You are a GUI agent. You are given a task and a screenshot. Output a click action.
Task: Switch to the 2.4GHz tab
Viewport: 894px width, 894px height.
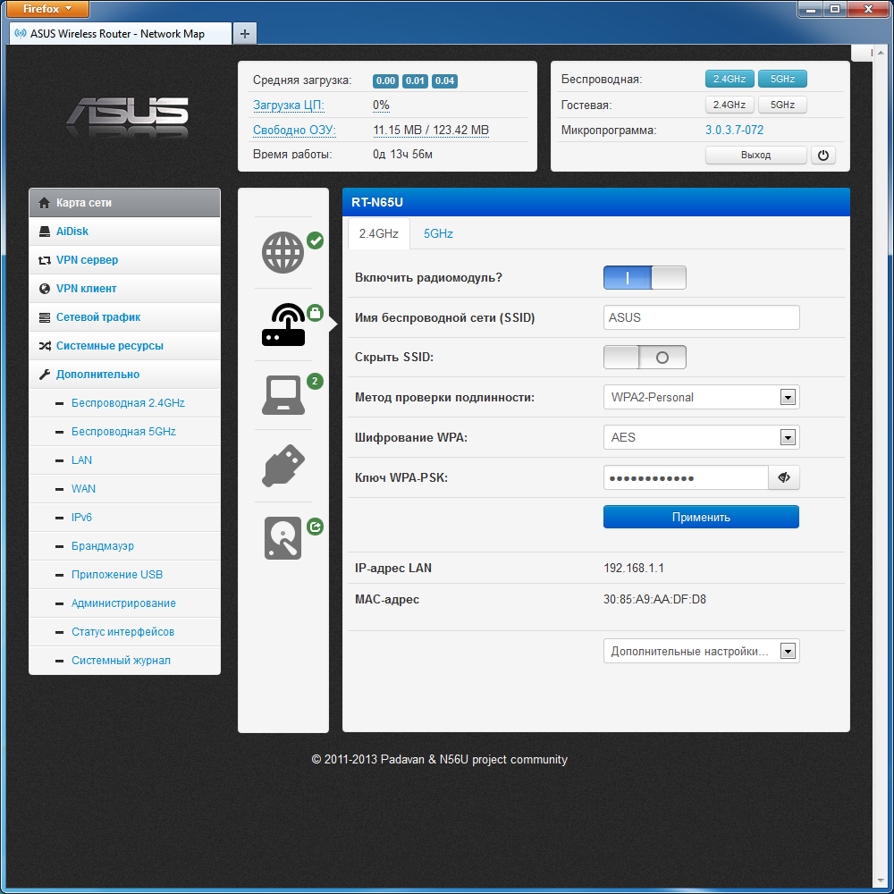(x=378, y=233)
